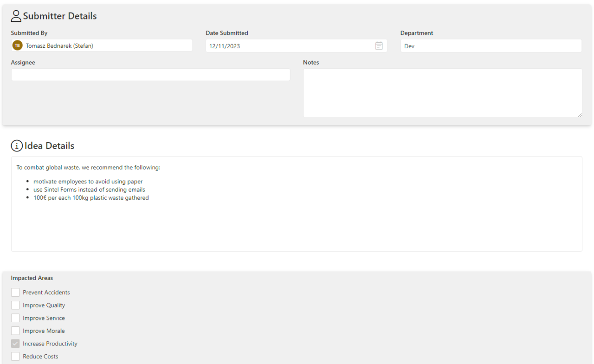Click the Impacted Areas label
The width and height of the screenshot is (594, 364).
[x=32, y=278]
